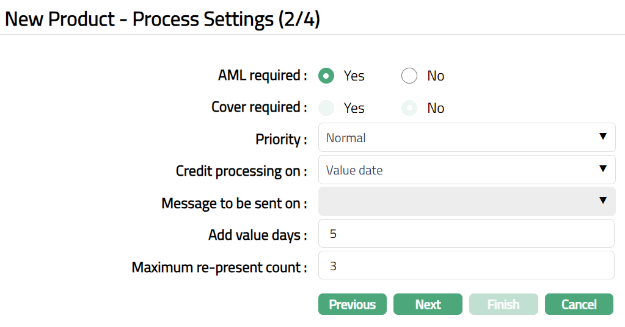
Task: Open the Message to be sent on dropdown
Action: (x=466, y=201)
